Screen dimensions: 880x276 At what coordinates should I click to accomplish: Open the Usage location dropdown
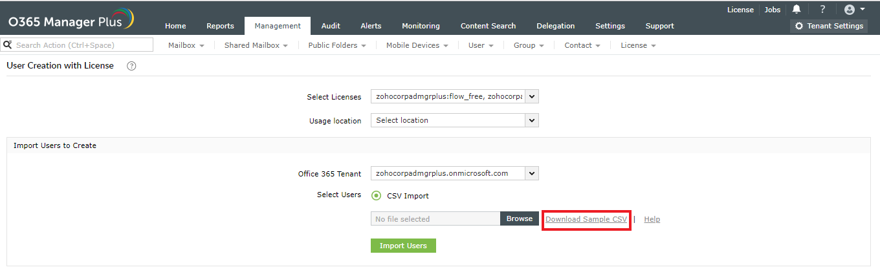(531, 120)
